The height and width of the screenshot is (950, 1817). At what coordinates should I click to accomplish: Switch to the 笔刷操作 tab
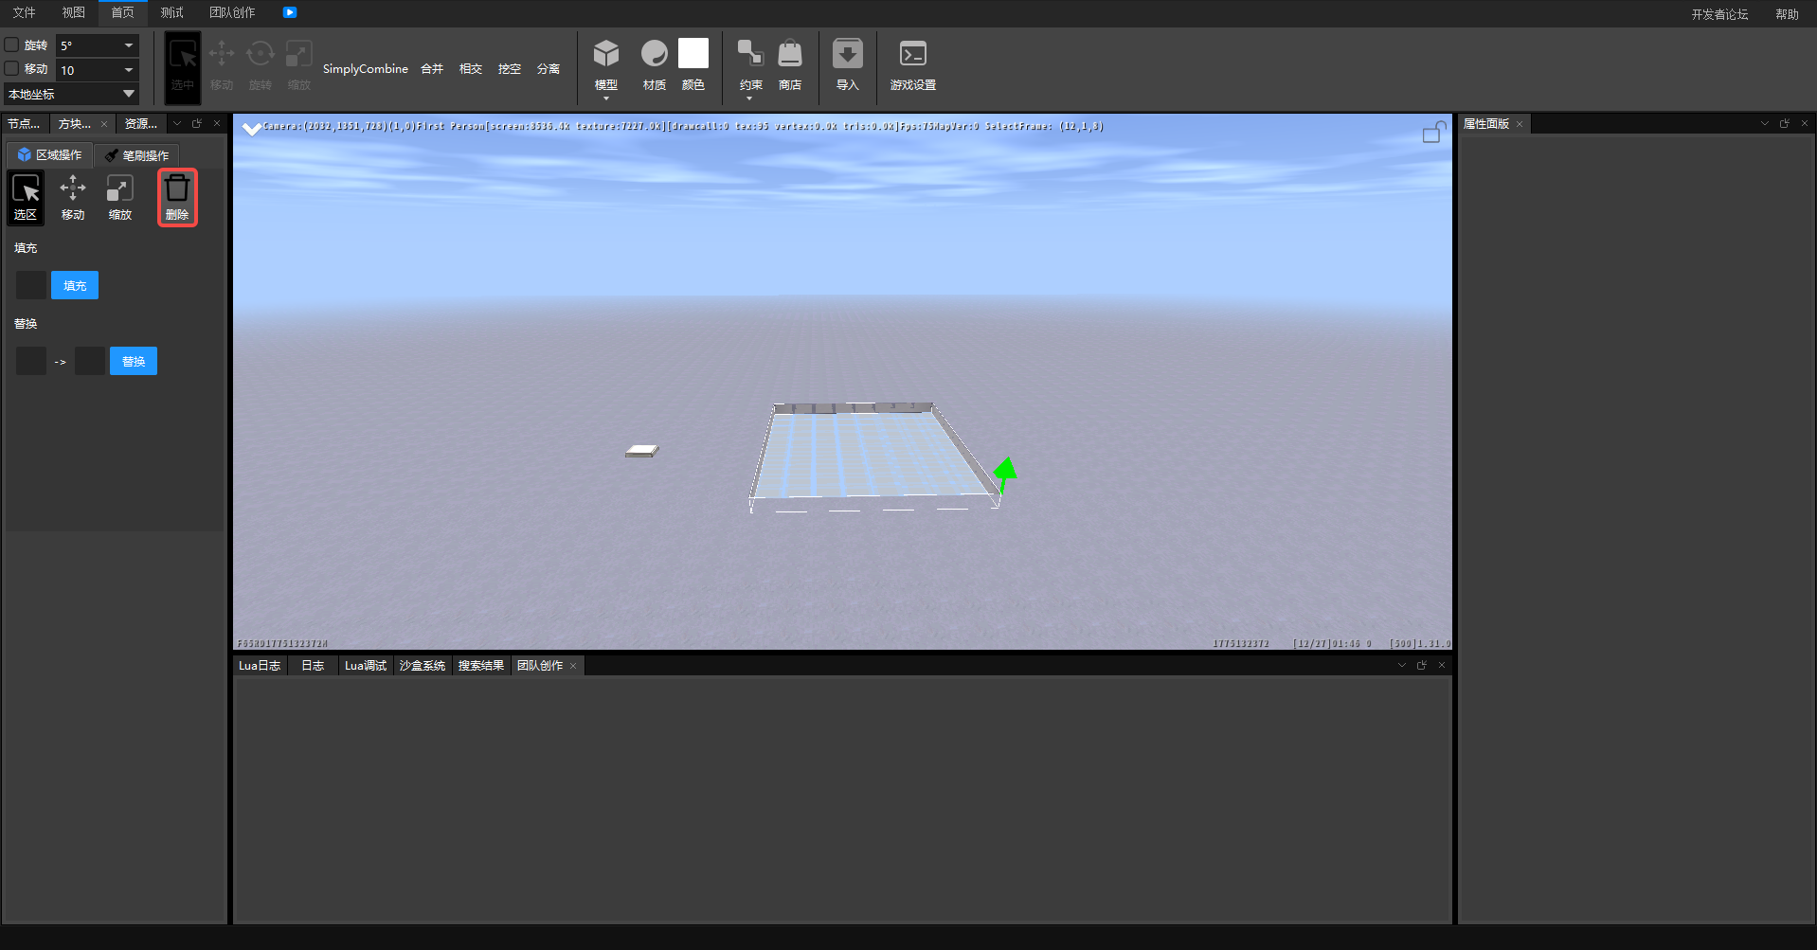click(x=137, y=155)
